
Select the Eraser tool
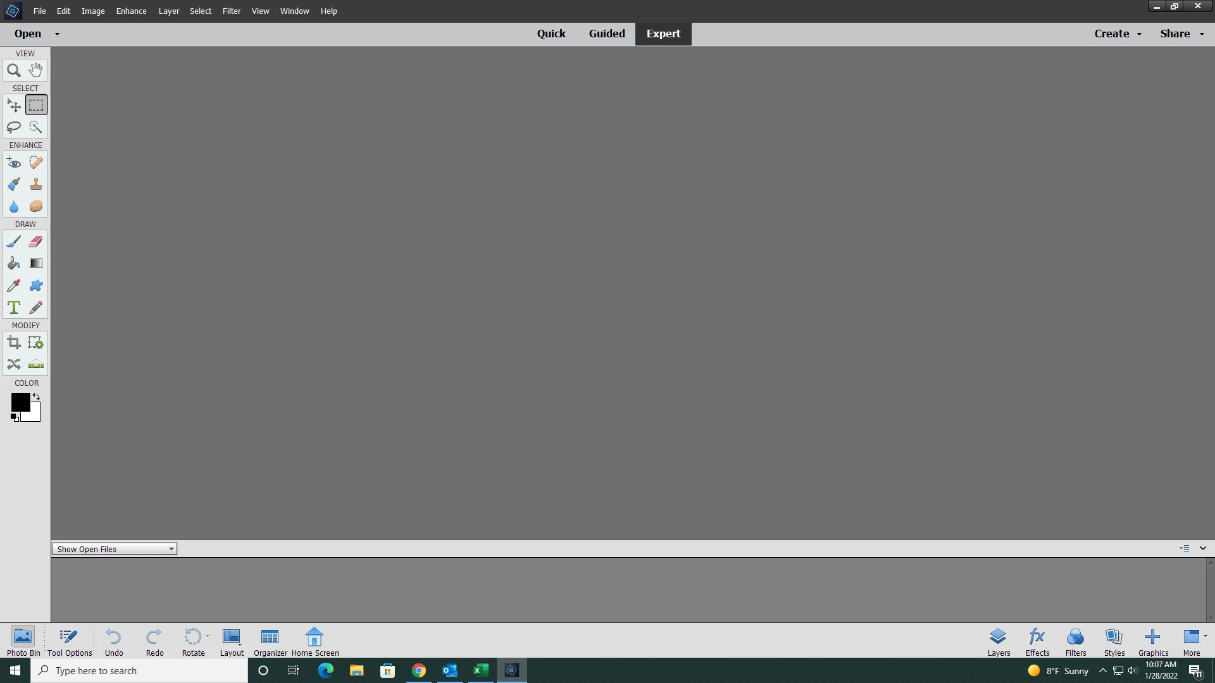[36, 242]
